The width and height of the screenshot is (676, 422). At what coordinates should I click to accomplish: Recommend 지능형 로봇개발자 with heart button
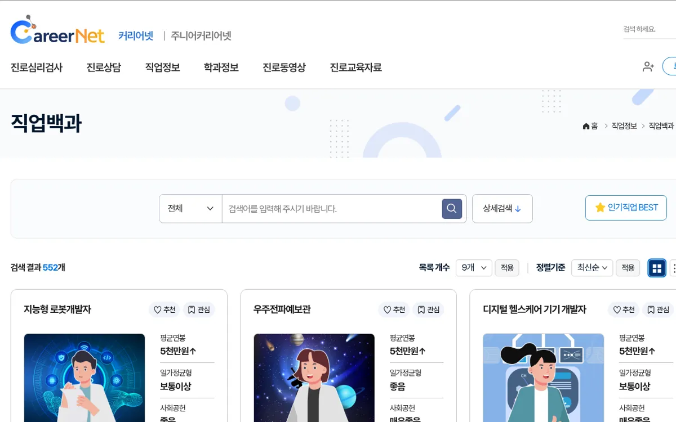pyautogui.click(x=164, y=309)
